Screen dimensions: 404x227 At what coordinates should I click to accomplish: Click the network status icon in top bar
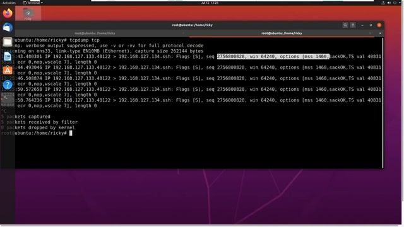(x=383, y=3)
